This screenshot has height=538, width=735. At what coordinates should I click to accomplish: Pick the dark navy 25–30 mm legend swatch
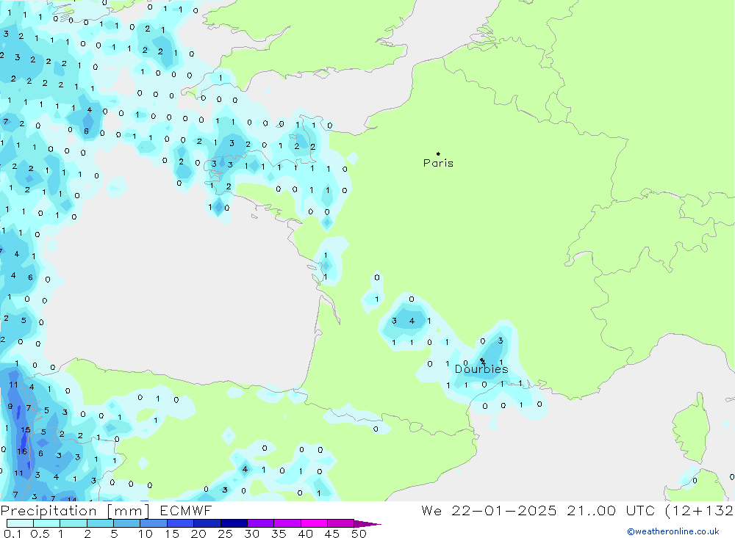(x=234, y=523)
